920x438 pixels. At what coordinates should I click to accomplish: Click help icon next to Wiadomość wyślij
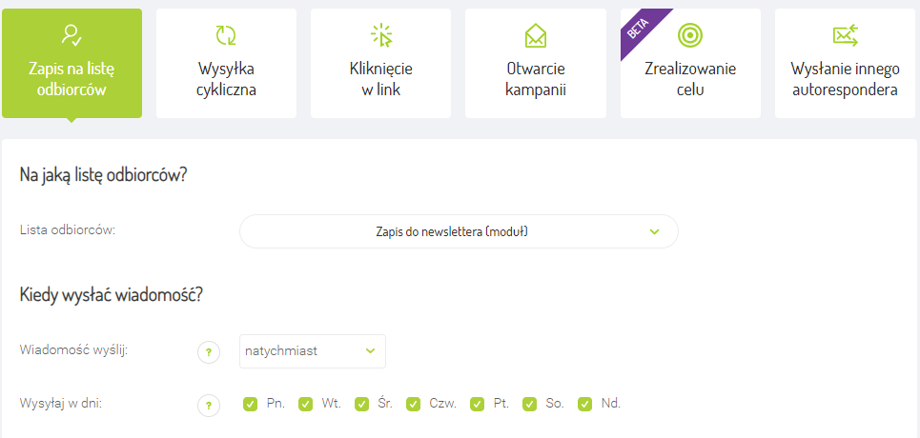[x=209, y=351]
